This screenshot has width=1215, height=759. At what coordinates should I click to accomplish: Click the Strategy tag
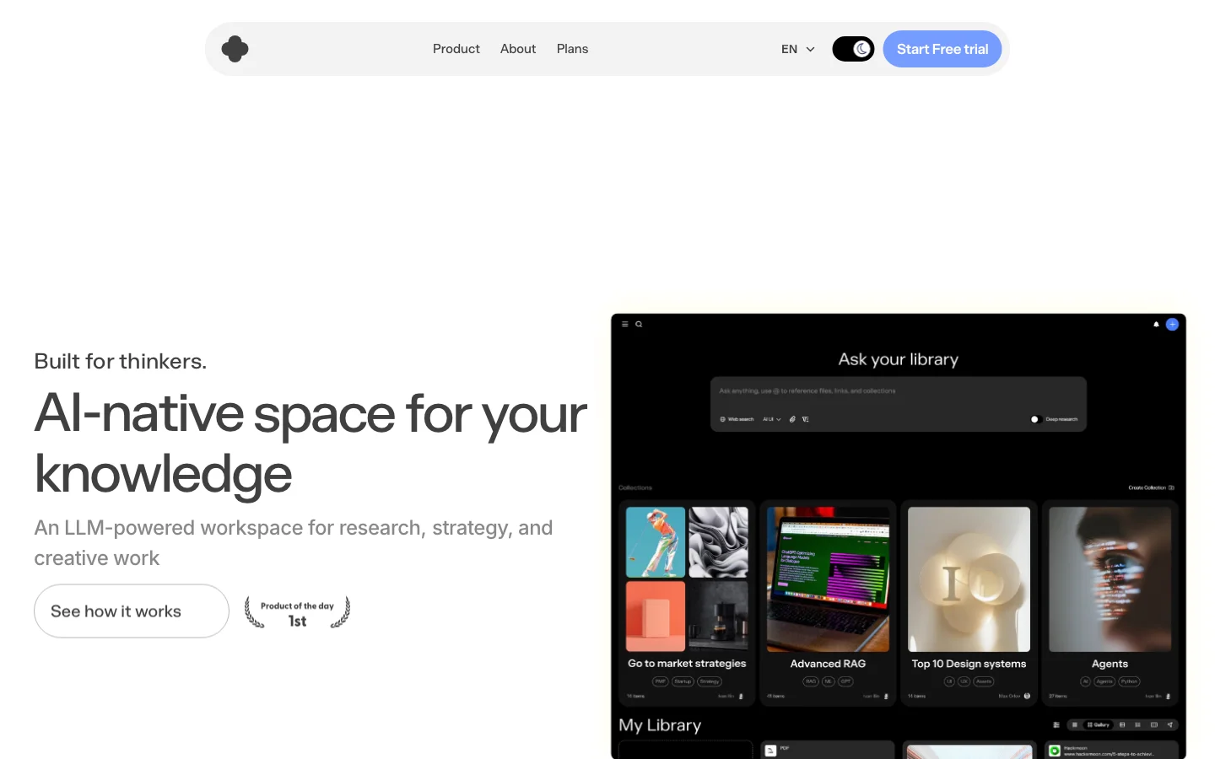(710, 681)
